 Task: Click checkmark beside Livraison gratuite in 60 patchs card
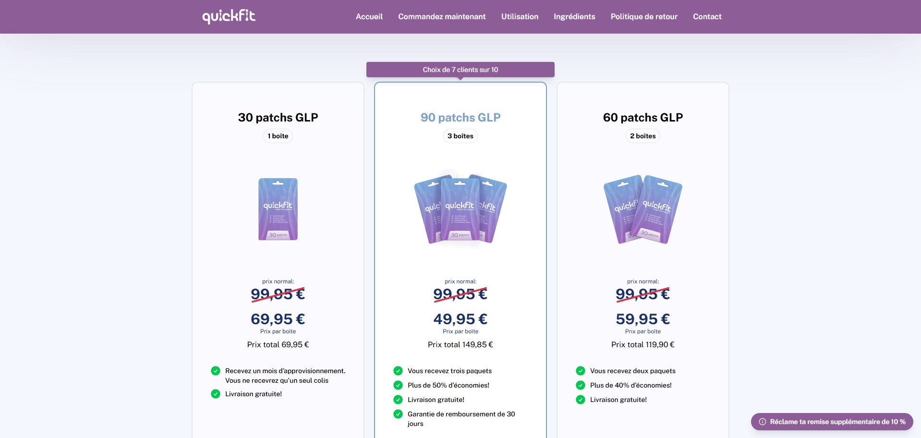click(581, 400)
